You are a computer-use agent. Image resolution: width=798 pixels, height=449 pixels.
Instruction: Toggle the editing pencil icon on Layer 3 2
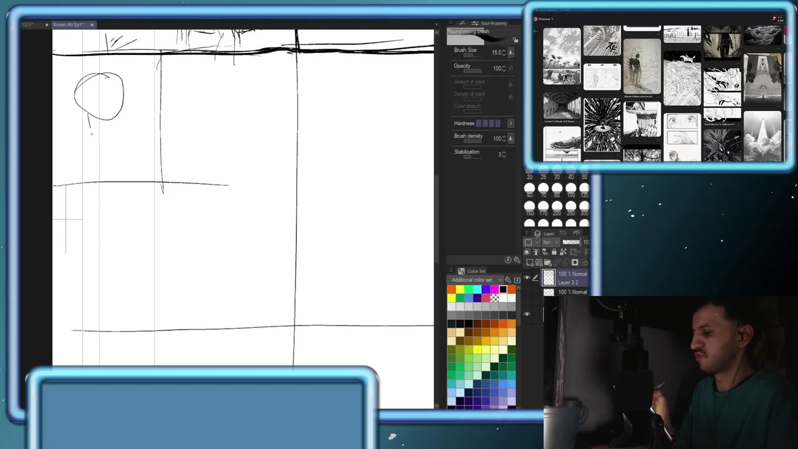535,277
